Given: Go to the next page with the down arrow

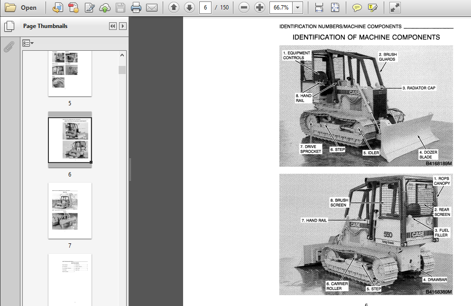Looking at the screenshot, I should 189,8.
